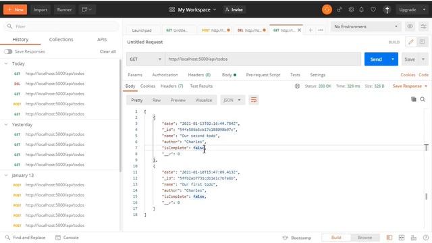Switch bottom toggle to Browse mode
The image size is (432, 243).
[364, 238]
